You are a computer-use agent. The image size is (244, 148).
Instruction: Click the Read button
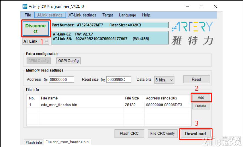pos(196,79)
